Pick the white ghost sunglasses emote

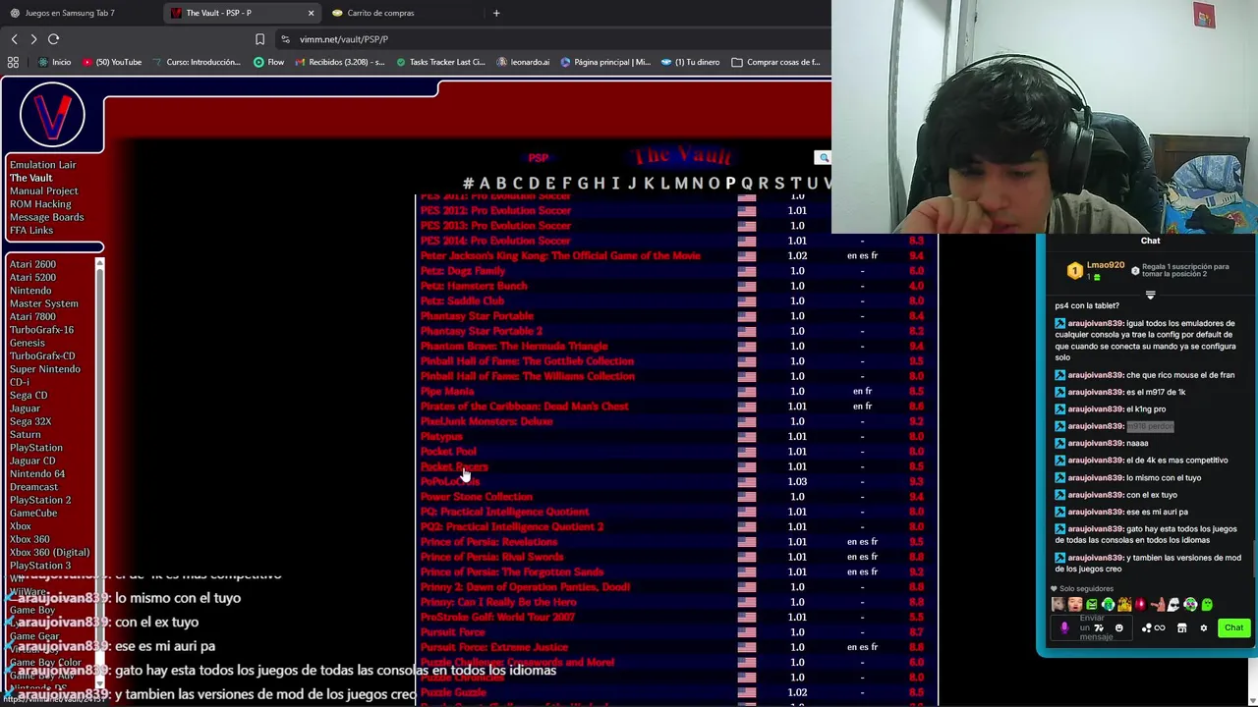[x=1173, y=605]
